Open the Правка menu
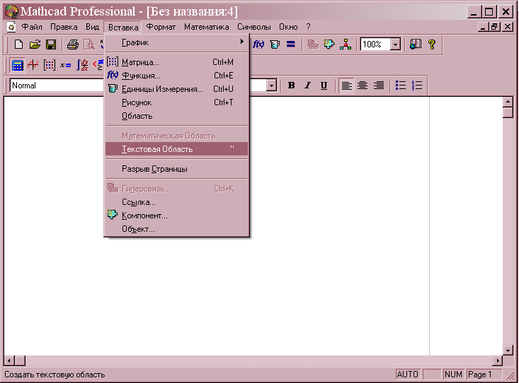The image size is (519, 383). 64,27
